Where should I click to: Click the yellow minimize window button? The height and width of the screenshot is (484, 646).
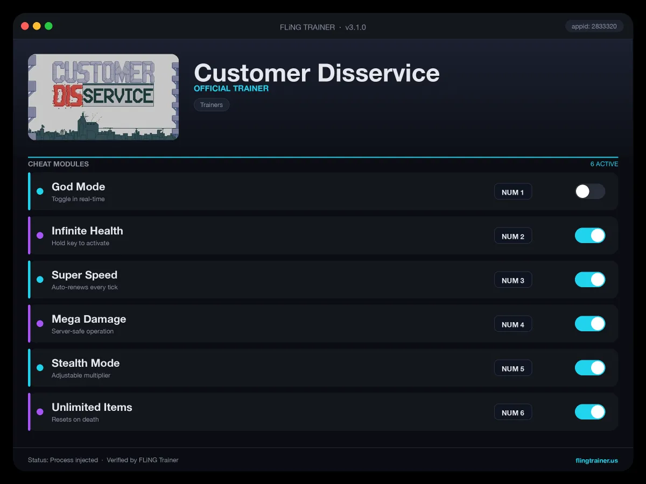(37, 26)
